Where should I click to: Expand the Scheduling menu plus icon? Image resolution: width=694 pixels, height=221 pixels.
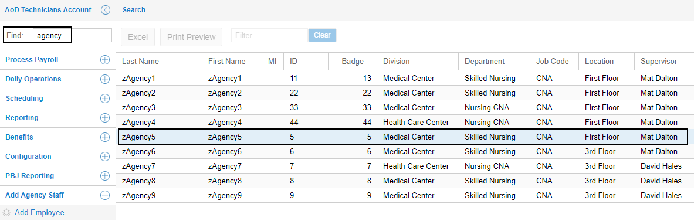click(x=105, y=98)
